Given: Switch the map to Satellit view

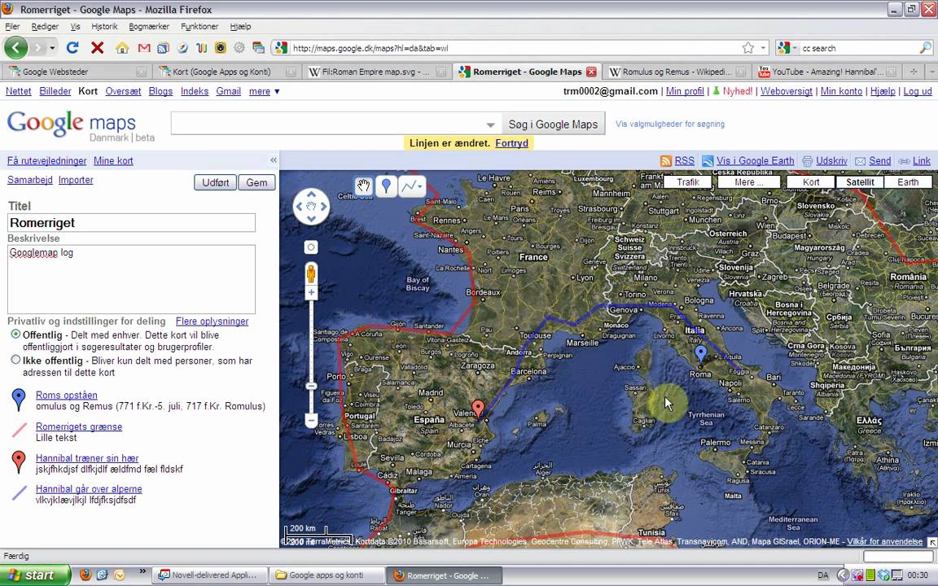Looking at the screenshot, I should (x=860, y=181).
